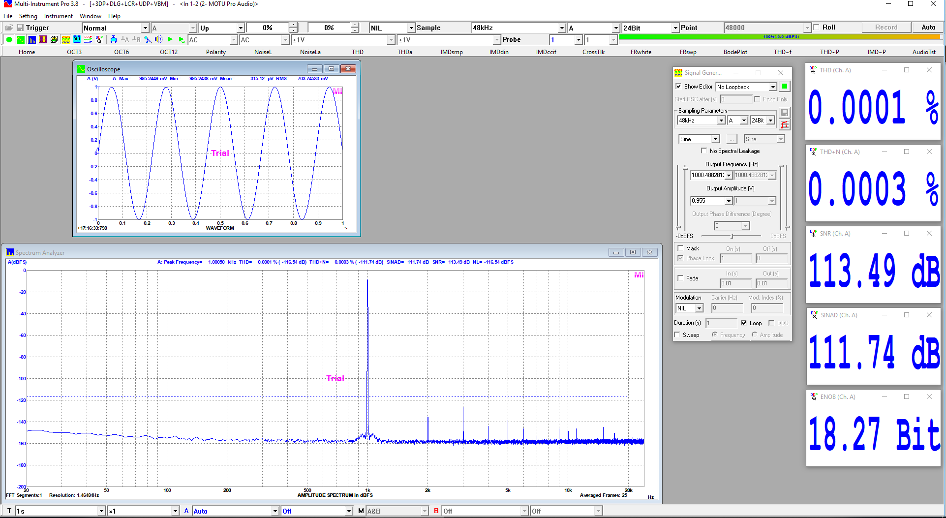946x518 pixels.
Task: Click the green cyclic play icon
Action: tap(182, 39)
